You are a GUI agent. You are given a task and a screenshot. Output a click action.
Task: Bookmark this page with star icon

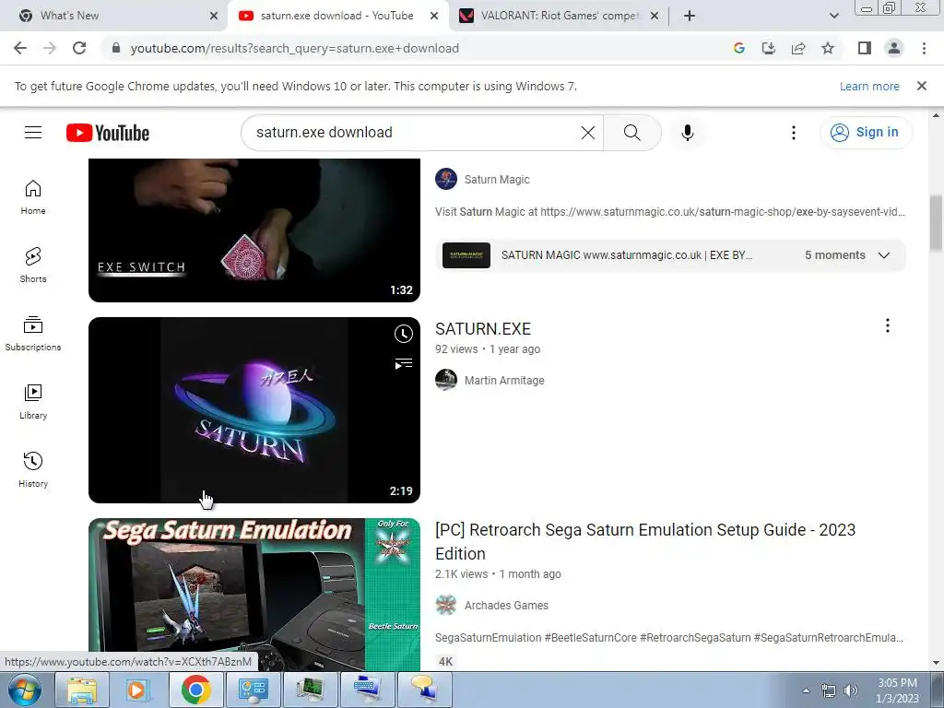[x=828, y=48]
